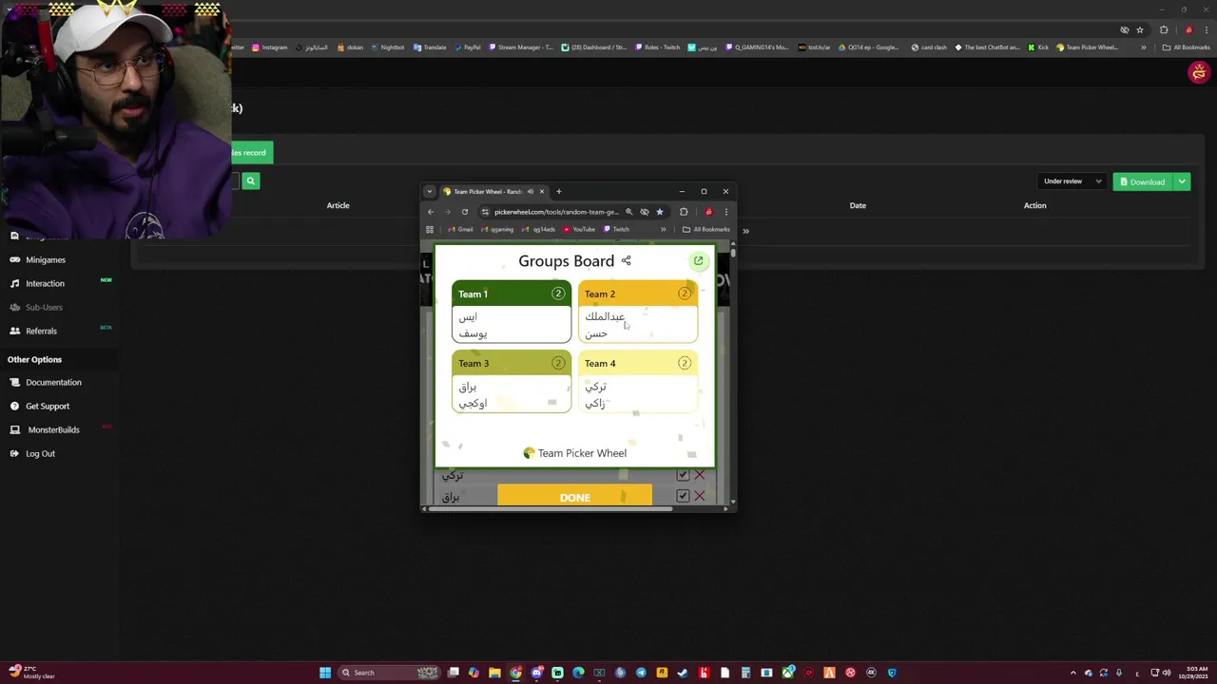Click Log Out in the sidebar
Viewport: 1217px width, 684px height.
click(x=40, y=453)
